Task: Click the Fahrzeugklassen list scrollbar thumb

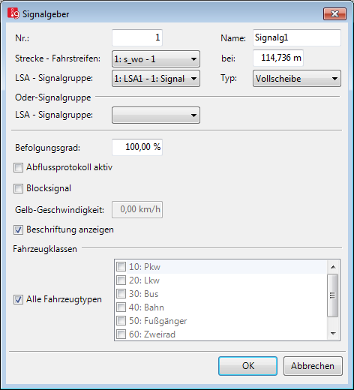Action: [x=333, y=295]
